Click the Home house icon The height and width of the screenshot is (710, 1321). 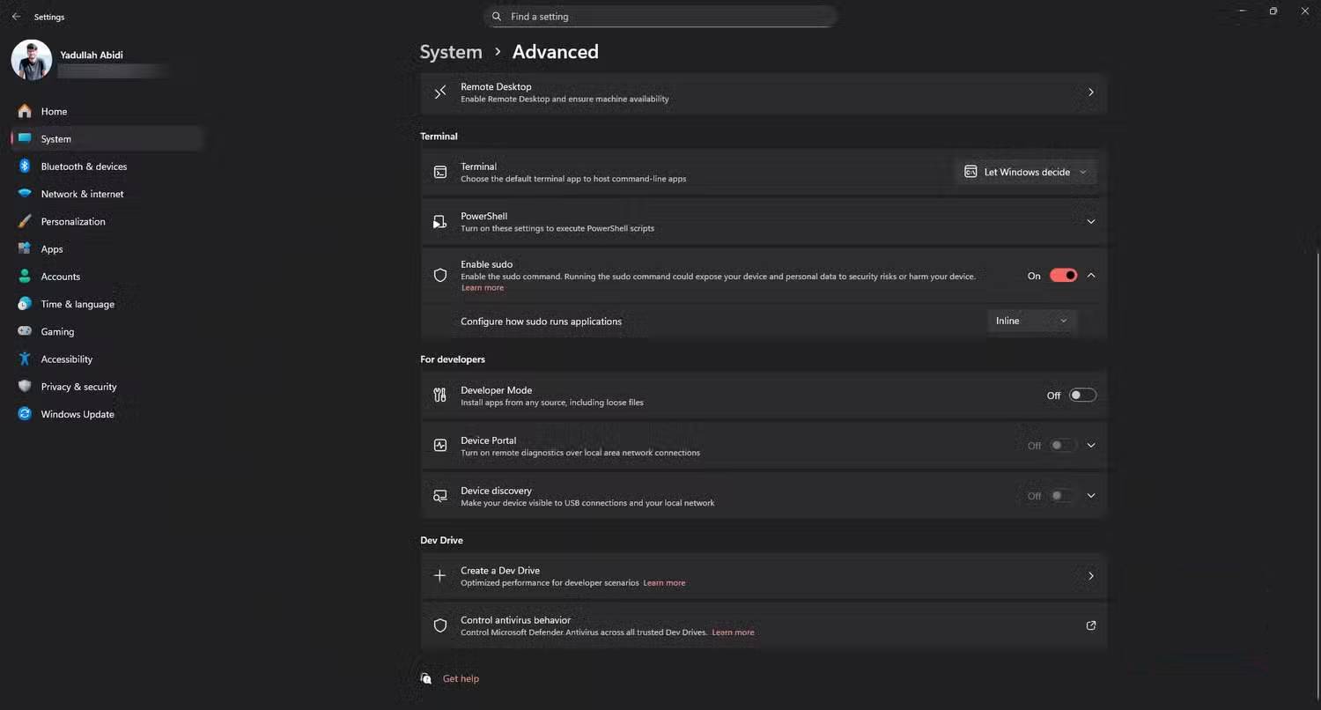25,111
